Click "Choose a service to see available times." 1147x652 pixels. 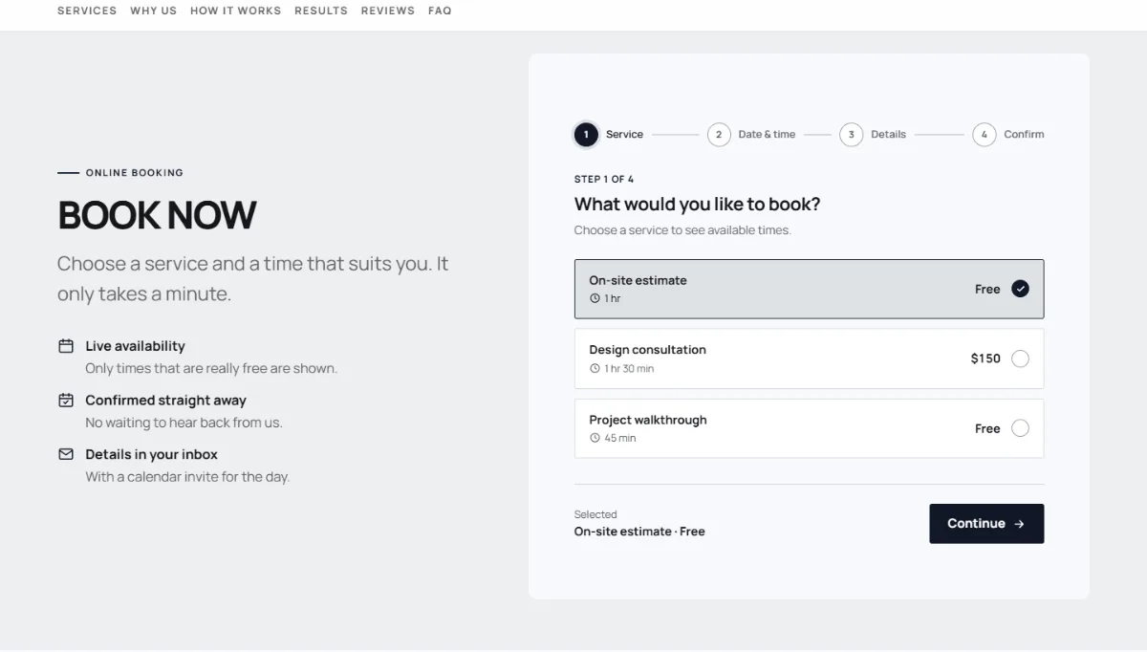(682, 230)
